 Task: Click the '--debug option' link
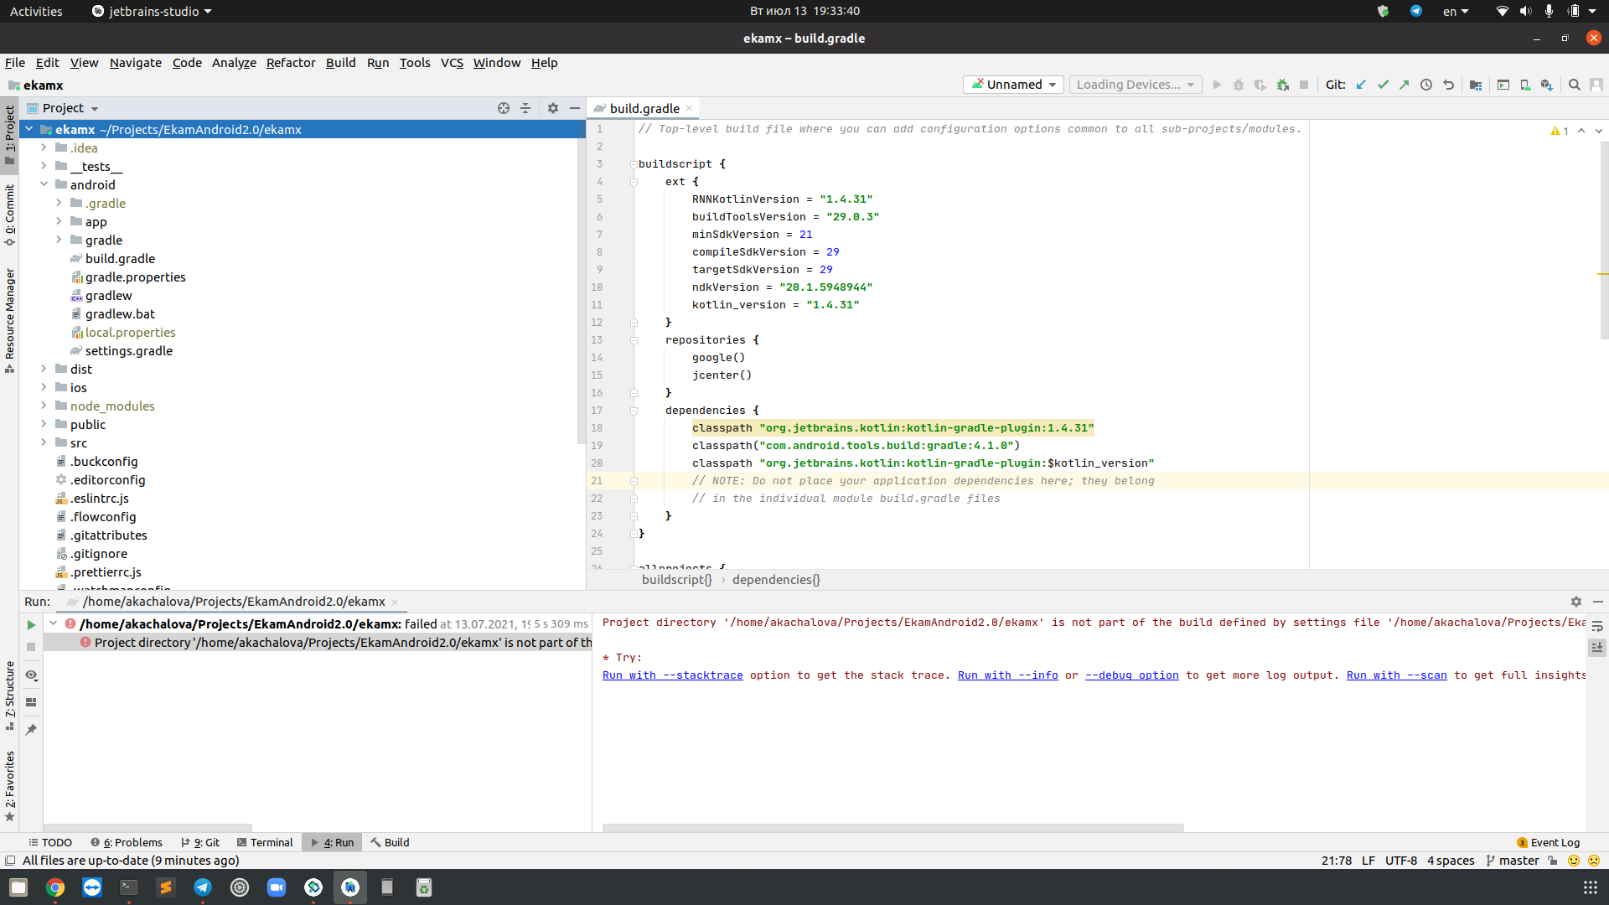coord(1131,675)
